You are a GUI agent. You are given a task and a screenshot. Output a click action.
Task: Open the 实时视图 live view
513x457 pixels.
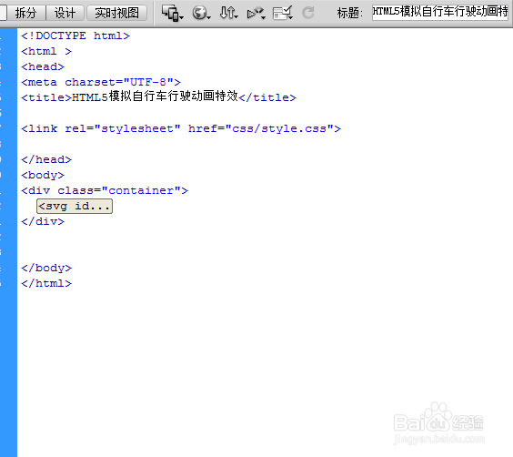tap(116, 13)
